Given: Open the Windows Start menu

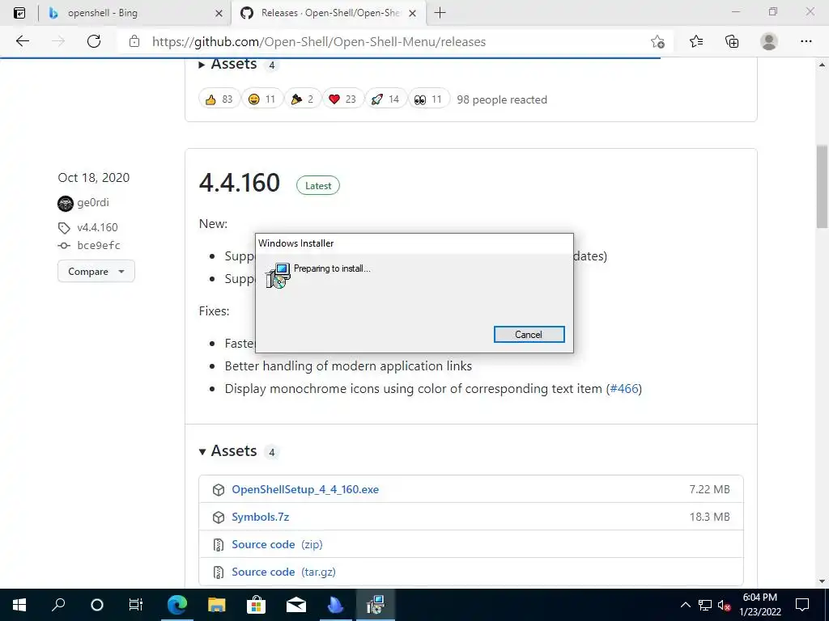Looking at the screenshot, I should 19,605.
